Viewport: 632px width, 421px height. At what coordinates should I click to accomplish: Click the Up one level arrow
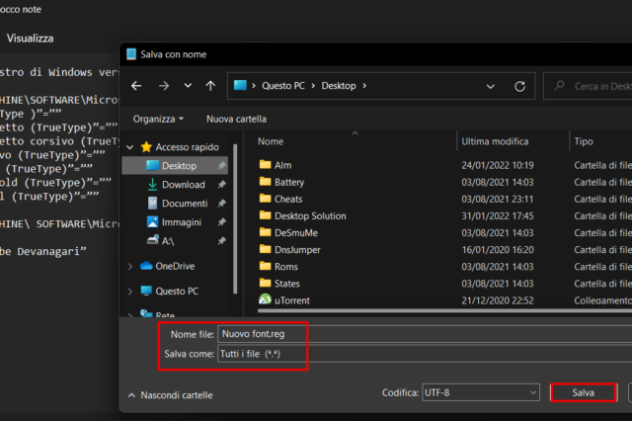point(210,86)
